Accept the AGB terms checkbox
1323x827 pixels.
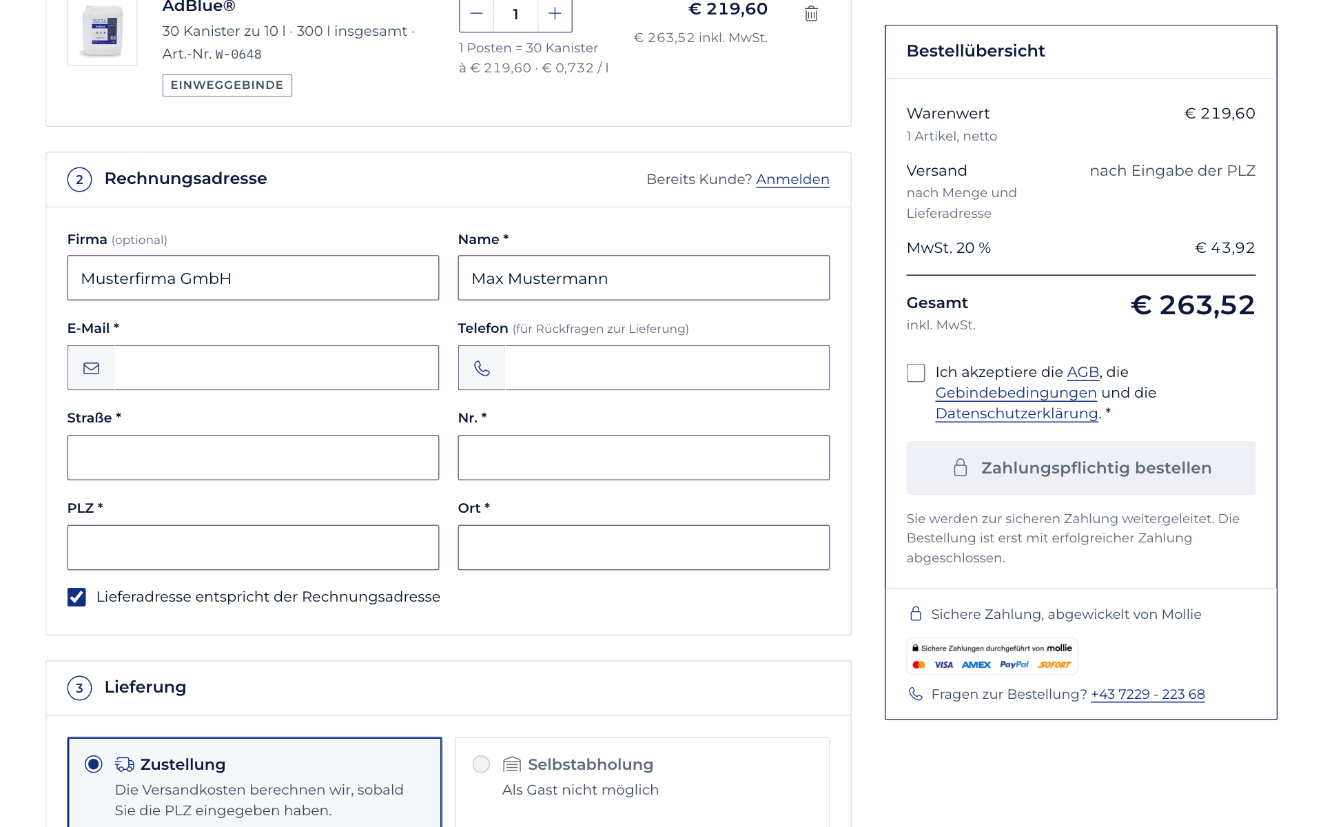point(916,373)
